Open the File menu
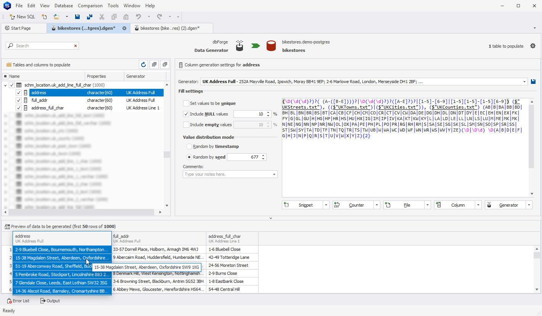 point(19,6)
